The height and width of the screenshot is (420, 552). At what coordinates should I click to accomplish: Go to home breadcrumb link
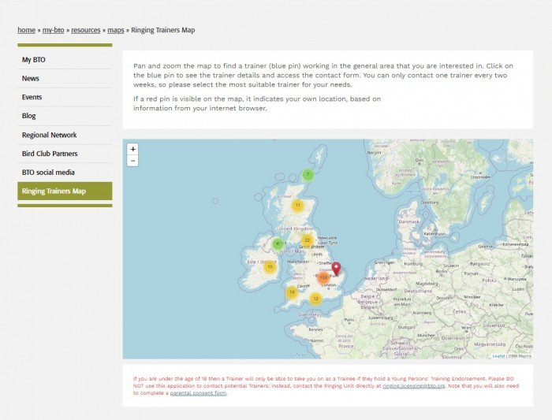pyautogui.click(x=26, y=30)
